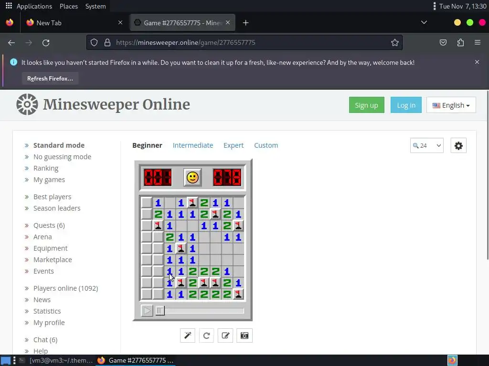Click the browser reload icon

click(x=46, y=42)
